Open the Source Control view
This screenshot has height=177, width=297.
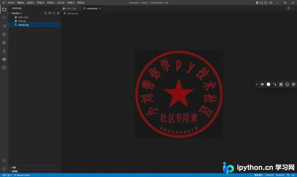(4, 26)
